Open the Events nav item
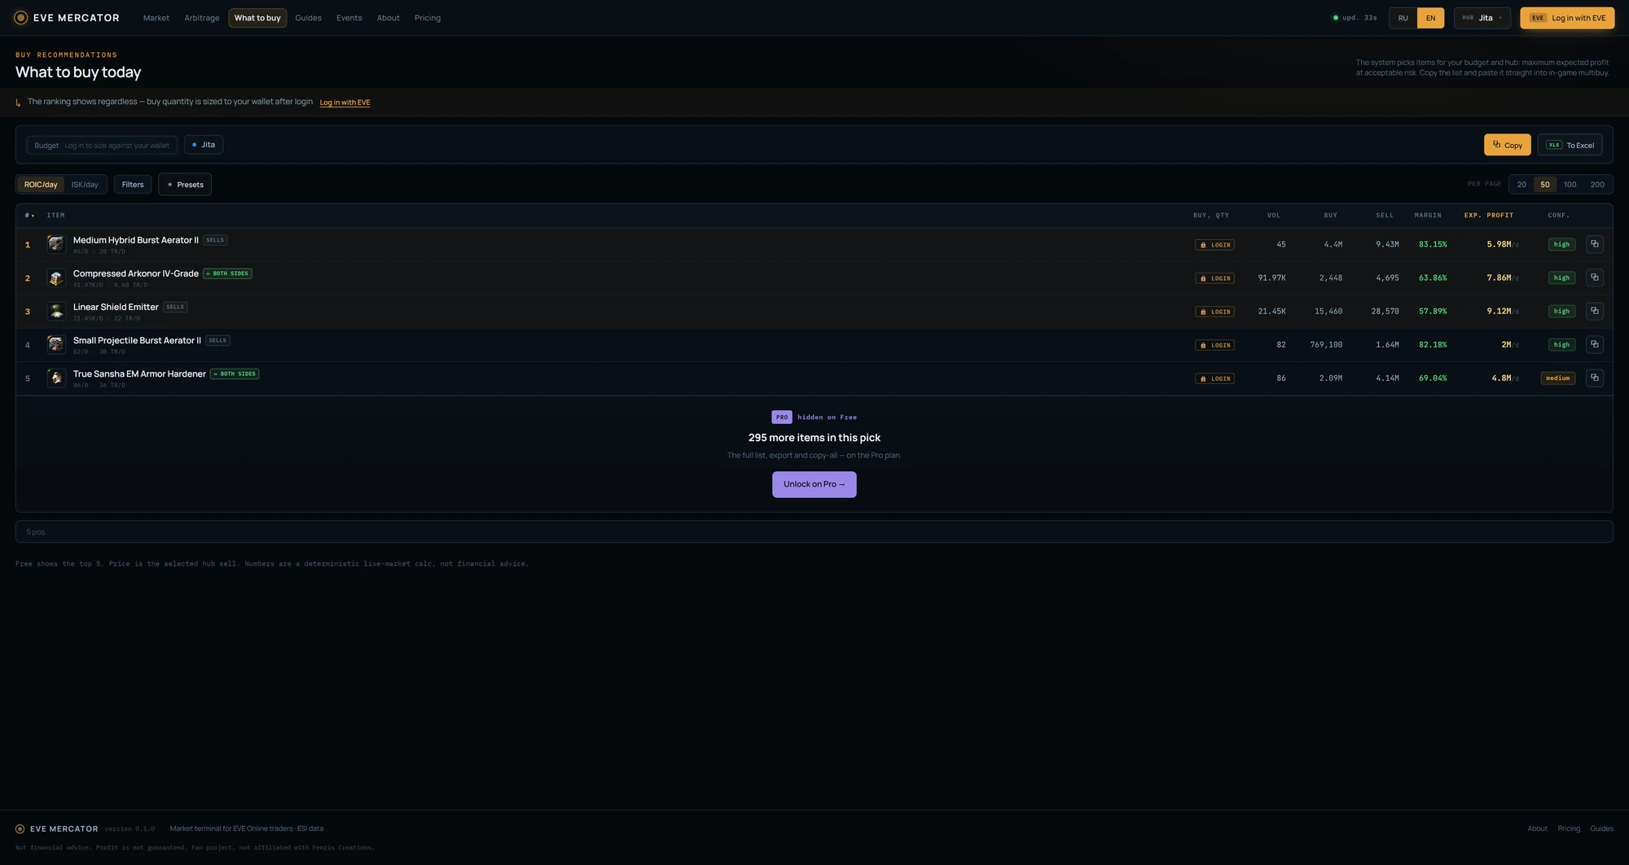The width and height of the screenshot is (1629, 865). [x=349, y=18]
